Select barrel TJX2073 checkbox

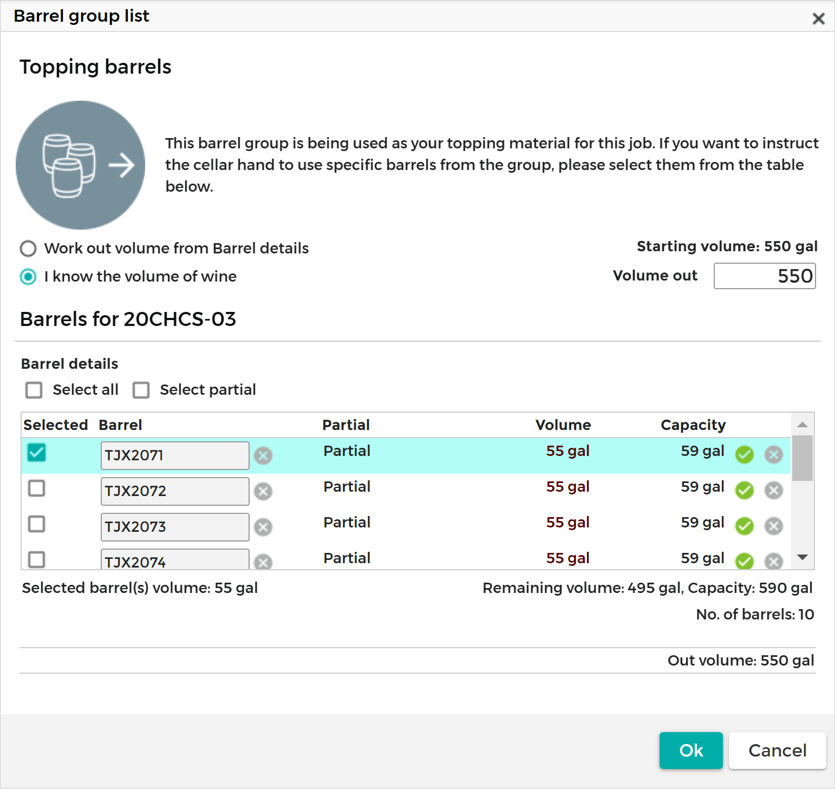click(x=37, y=524)
